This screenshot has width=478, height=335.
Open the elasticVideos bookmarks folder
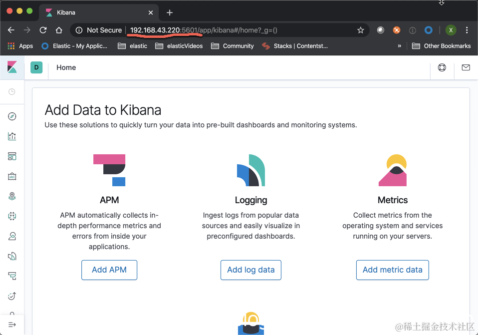pos(179,46)
